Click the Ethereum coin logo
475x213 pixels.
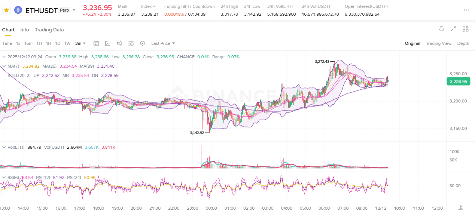click(x=18, y=10)
